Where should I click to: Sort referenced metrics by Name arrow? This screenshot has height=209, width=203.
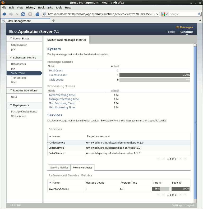(x=50, y=183)
